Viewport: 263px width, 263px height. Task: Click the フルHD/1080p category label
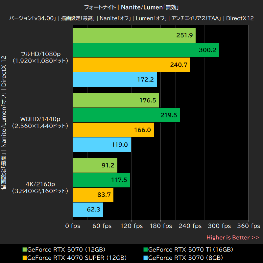(40, 54)
